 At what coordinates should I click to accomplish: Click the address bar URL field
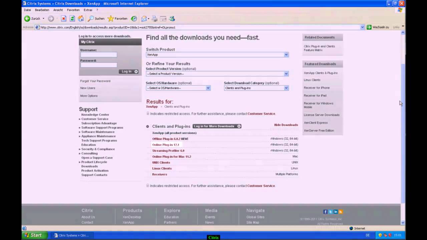point(199,27)
